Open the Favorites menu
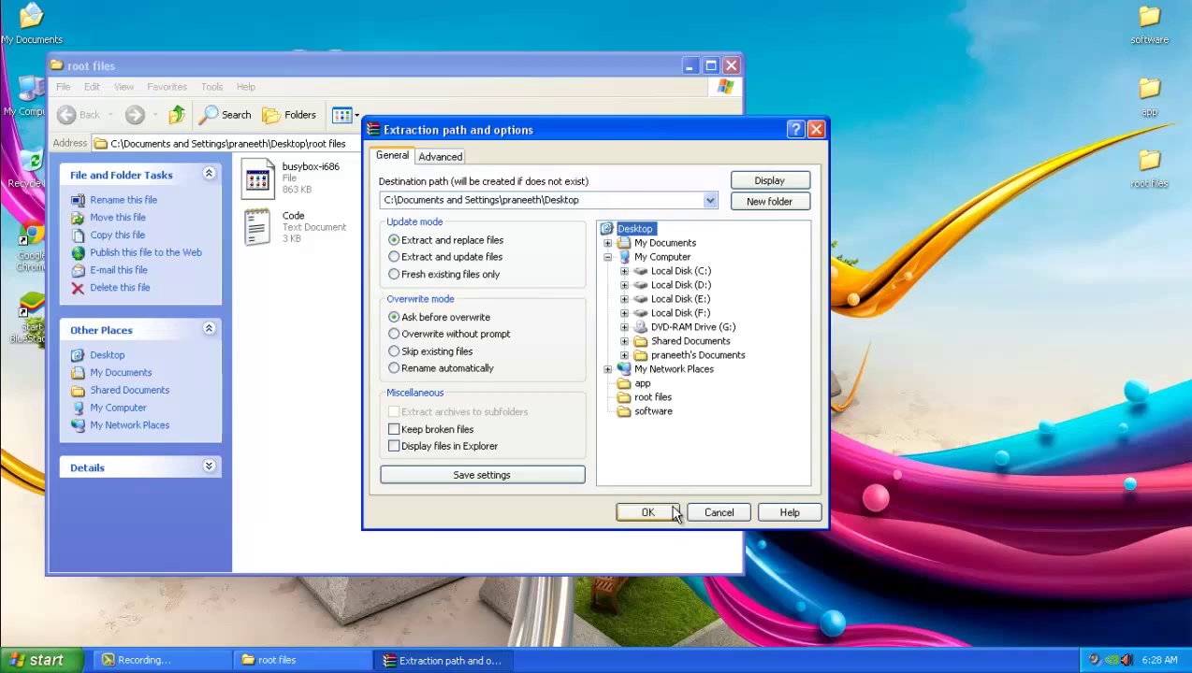1192x673 pixels. point(167,86)
